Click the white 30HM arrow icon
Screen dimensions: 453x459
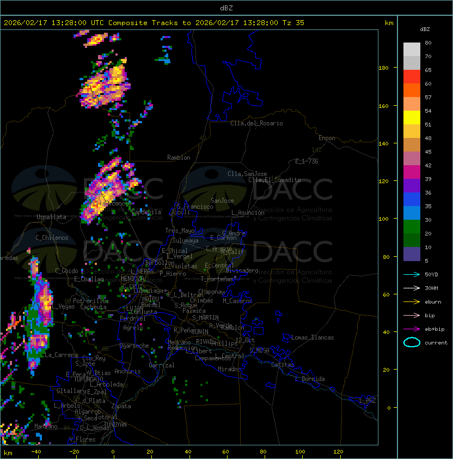click(412, 288)
